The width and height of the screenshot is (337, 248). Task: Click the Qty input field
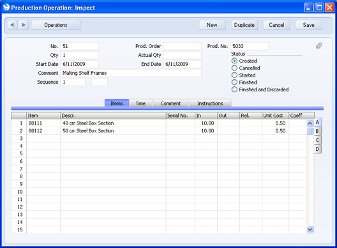point(80,55)
